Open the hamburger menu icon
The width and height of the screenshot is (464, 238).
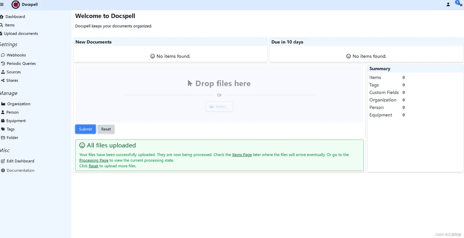tap(2, 4)
